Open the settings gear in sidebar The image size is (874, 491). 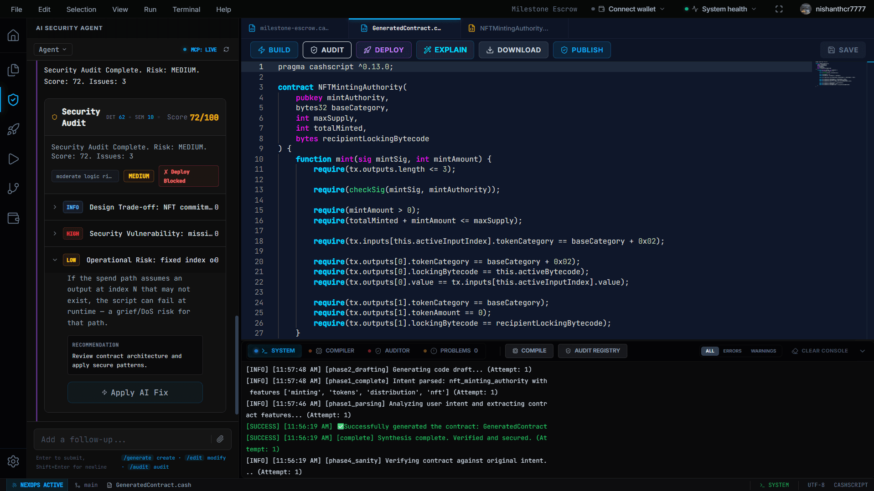(x=13, y=461)
